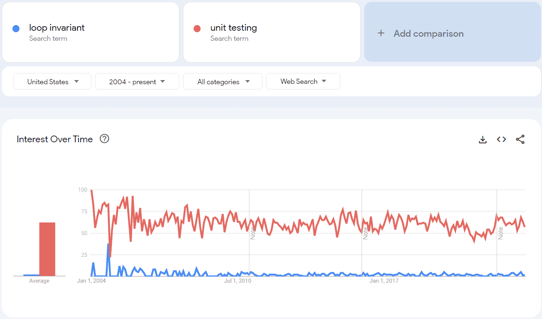Open the 2004 - present time range dropdown
Viewport: 542px width, 319px height.
137,81
